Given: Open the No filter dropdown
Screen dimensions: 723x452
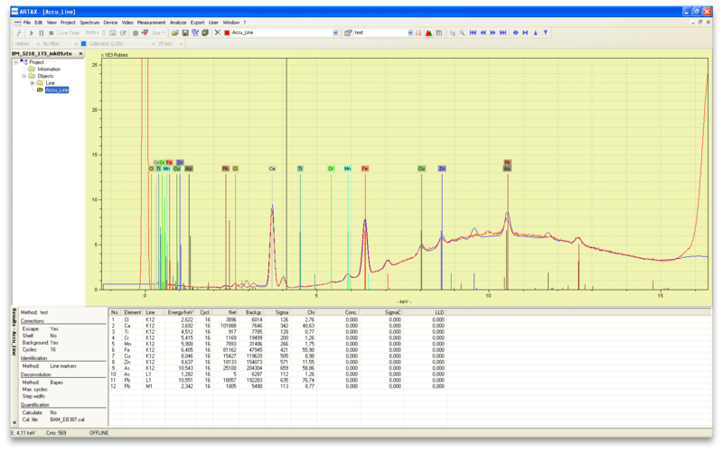Looking at the screenshot, I should tap(76, 43).
